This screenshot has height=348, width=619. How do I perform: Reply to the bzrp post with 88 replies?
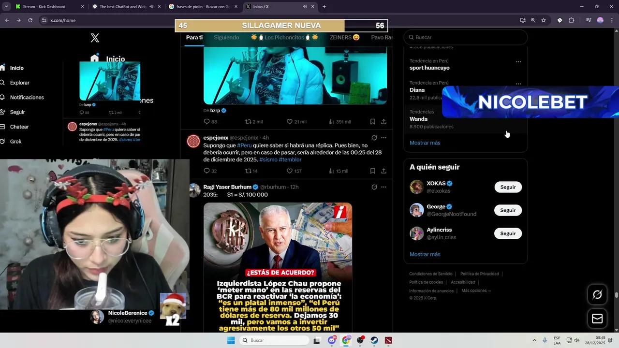(x=210, y=122)
